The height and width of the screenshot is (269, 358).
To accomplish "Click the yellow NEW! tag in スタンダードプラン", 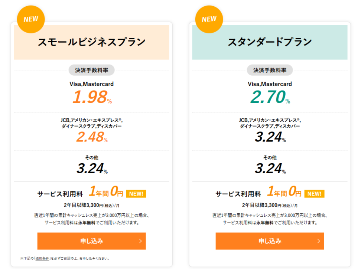I will pyautogui.click(x=314, y=194).
